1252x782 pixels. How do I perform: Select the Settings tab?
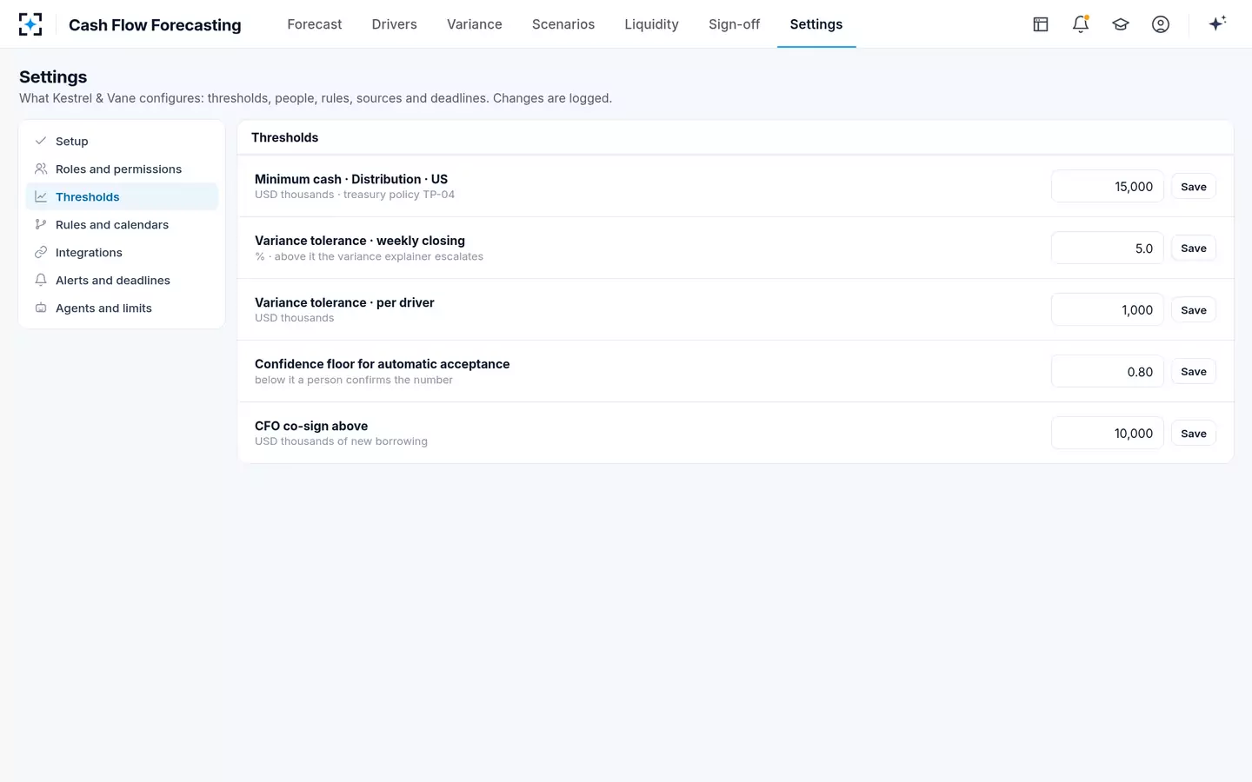pyautogui.click(x=816, y=24)
